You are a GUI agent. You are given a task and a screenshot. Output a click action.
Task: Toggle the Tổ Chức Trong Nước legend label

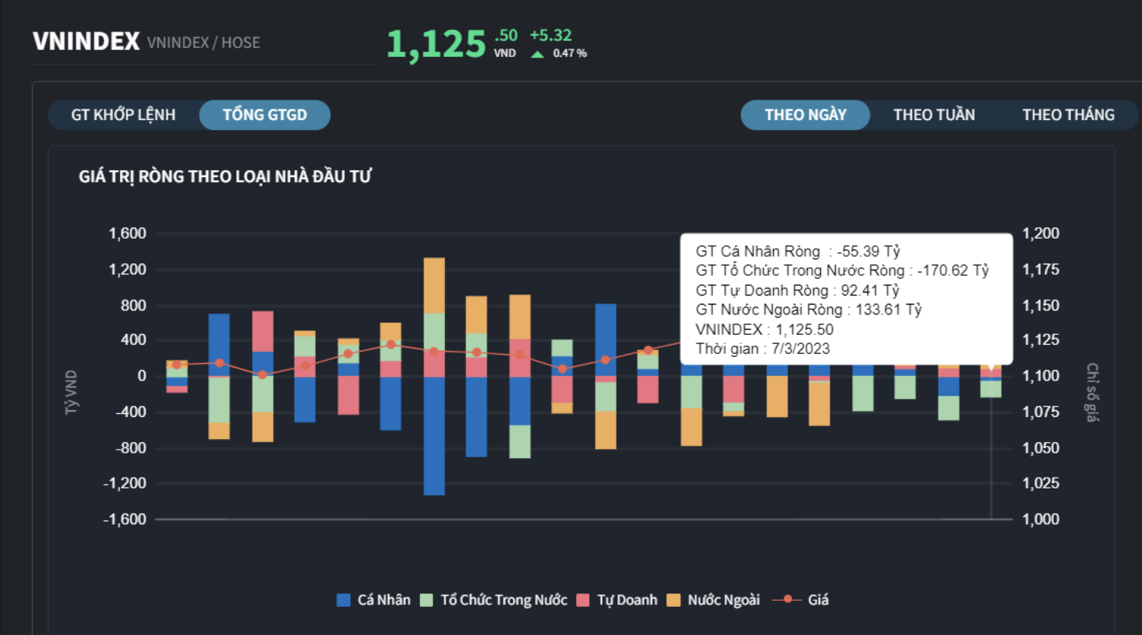[x=503, y=600]
